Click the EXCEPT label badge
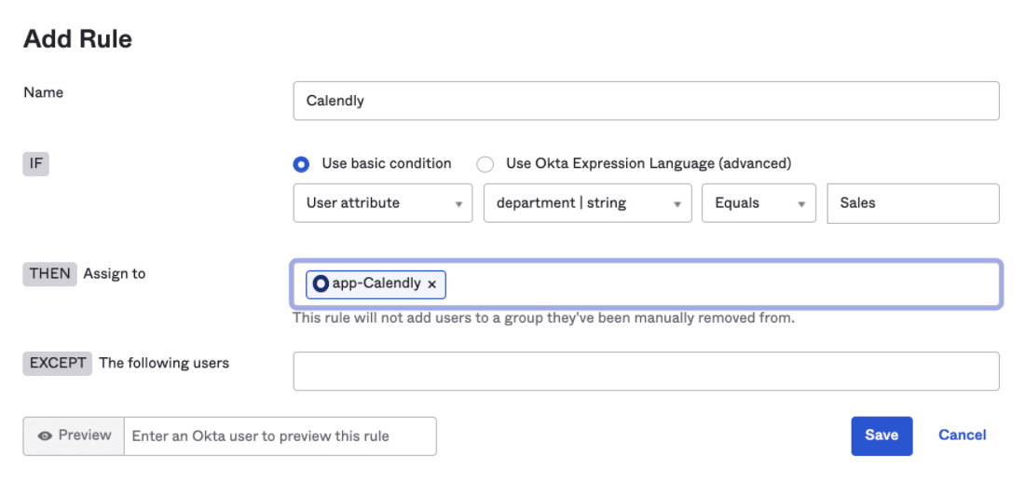Screen dimensions: 1025x484 coord(58,363)
